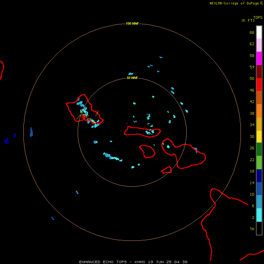Click the bright red legend swatch
This screenshot has height=264, width=264.
(259, 84)
